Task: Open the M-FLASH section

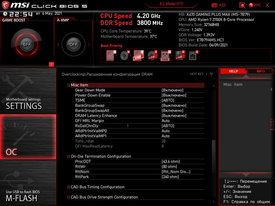Action: pyautogui.click(x=28, y=183)
